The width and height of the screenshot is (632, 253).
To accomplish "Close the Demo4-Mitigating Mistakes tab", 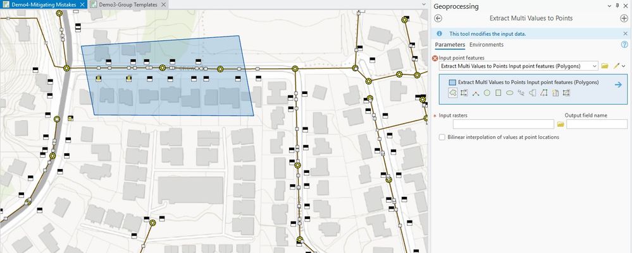I will 82,4.
